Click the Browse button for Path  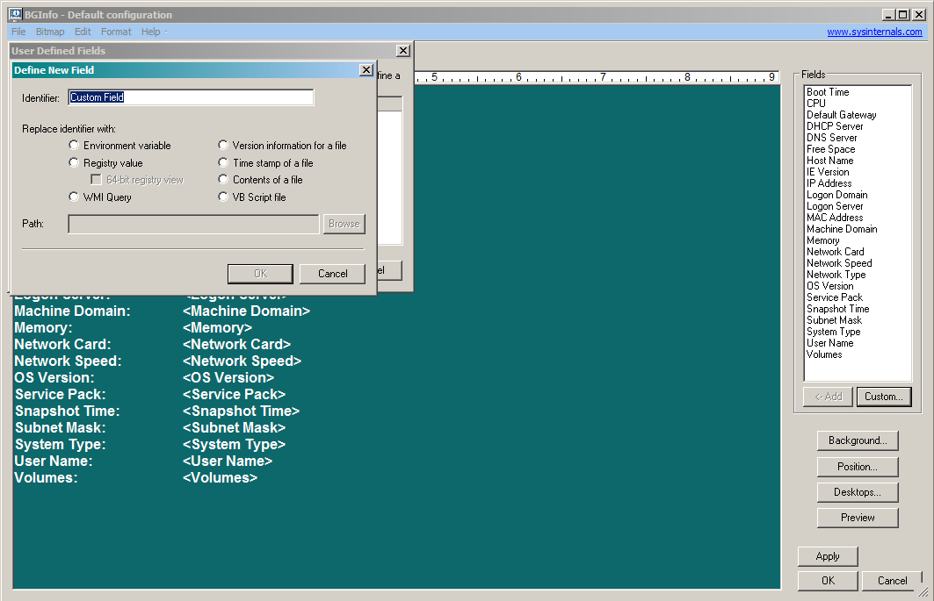[x=344, y=224]
